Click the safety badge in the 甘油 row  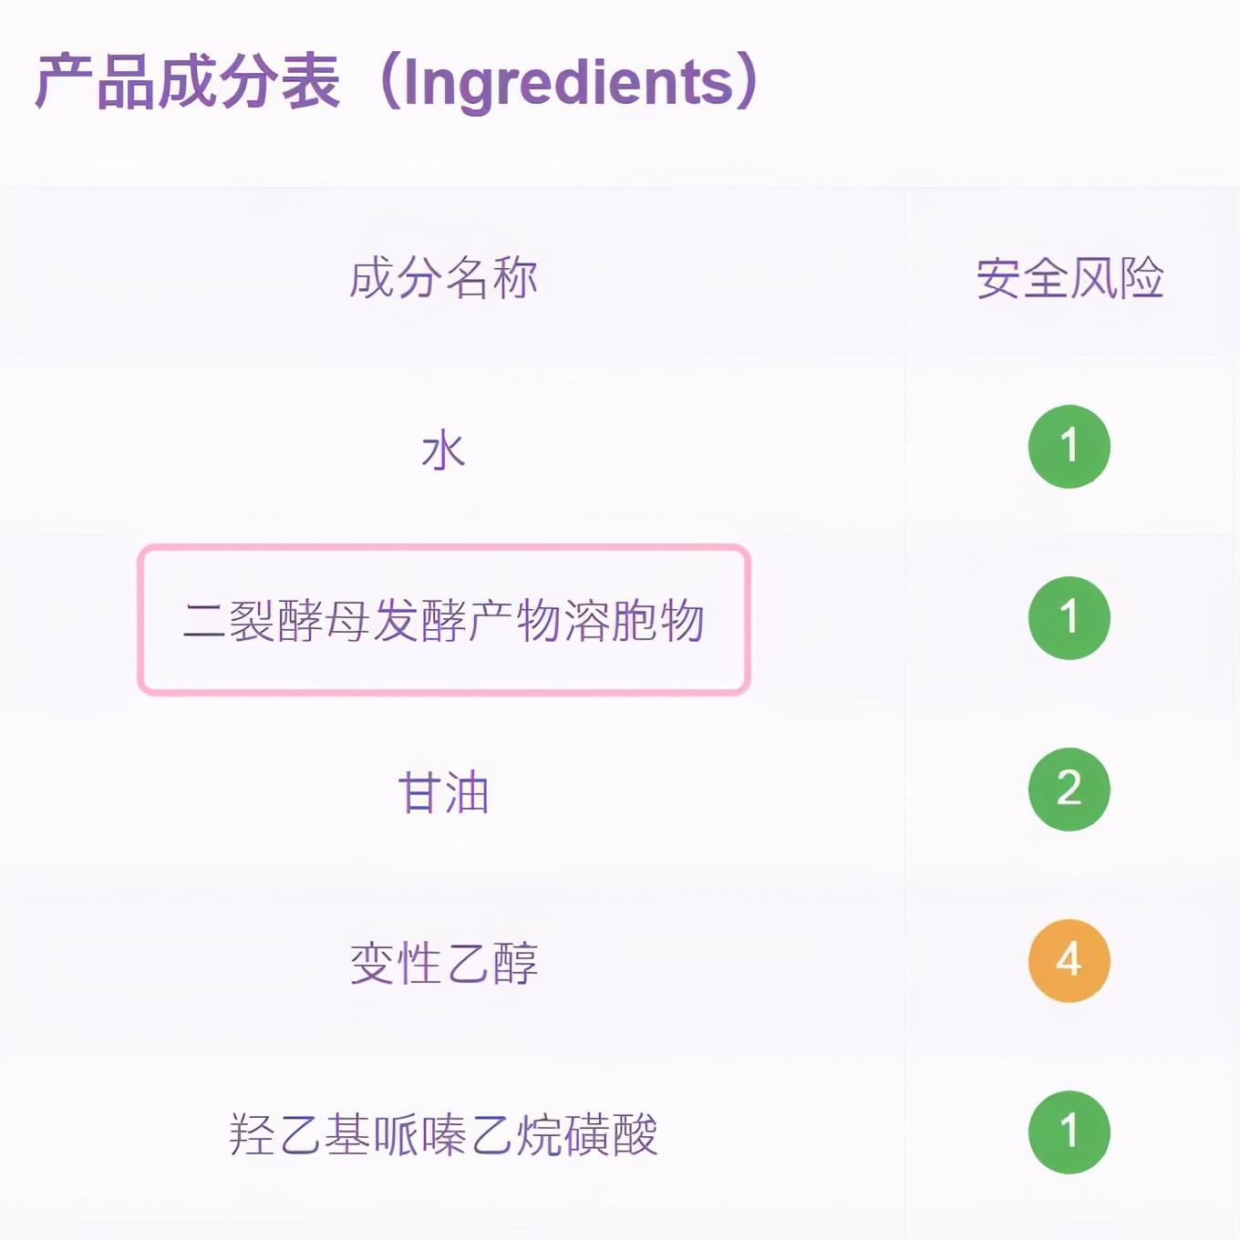(x=1069, y=790)
